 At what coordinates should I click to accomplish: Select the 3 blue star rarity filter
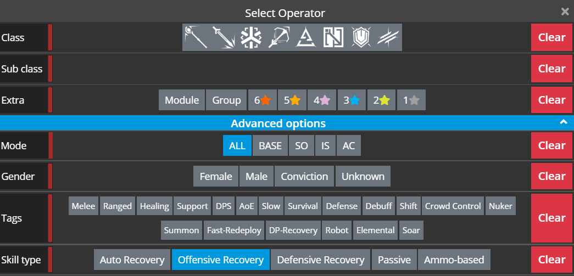(352, 100)
